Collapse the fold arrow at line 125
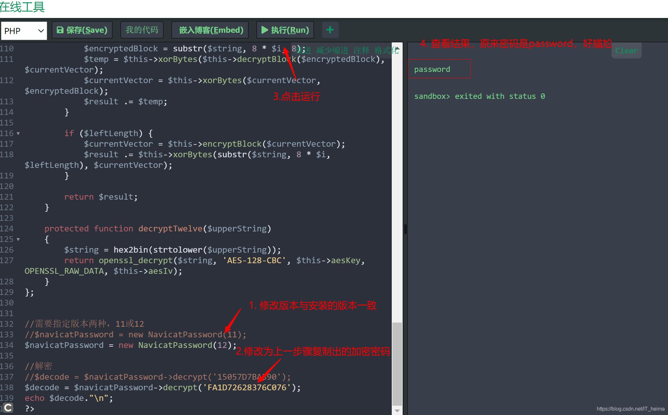This screenshot has height=415, width=668. click(18, 239)
